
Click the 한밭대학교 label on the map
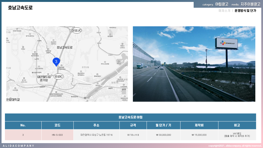(x=13, y=99)
